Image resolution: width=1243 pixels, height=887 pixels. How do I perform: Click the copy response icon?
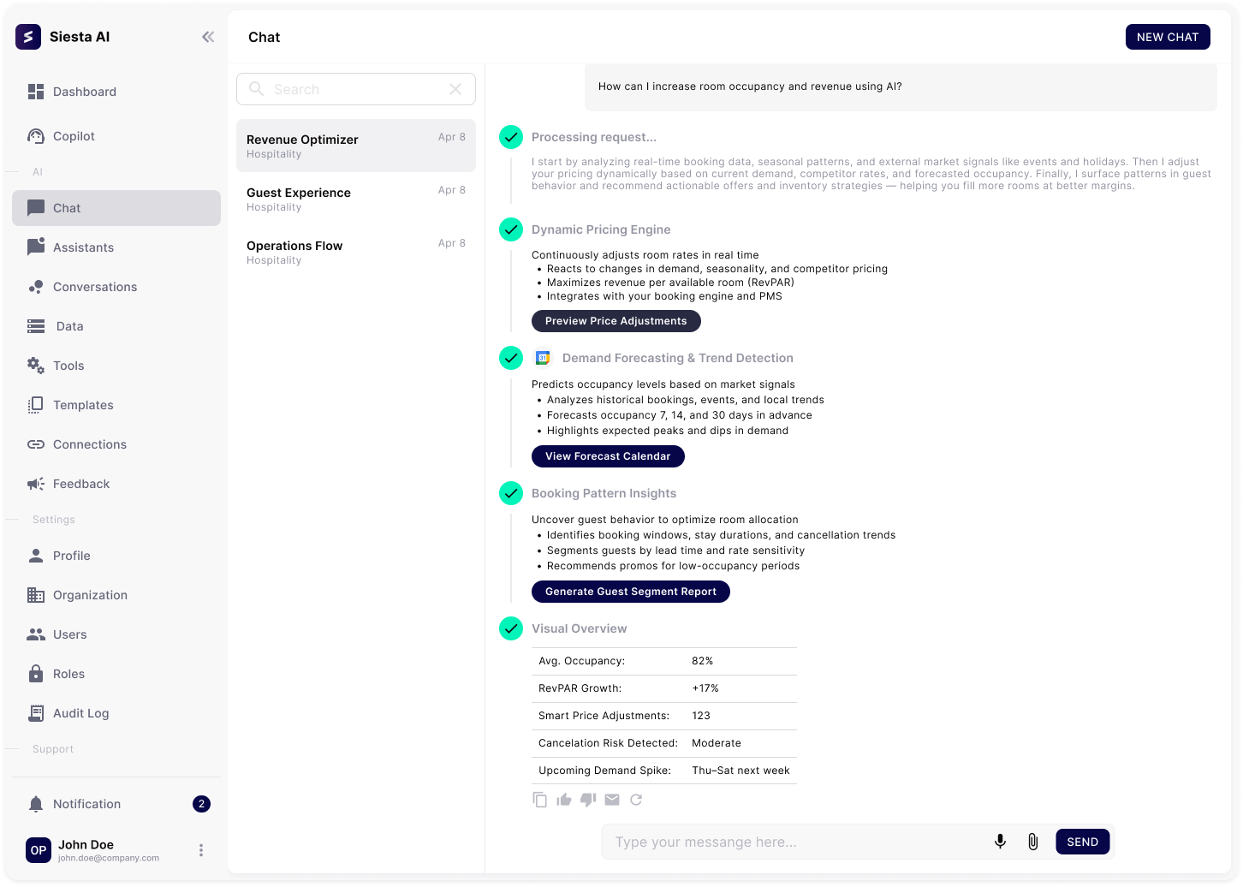(x=539, y=800)
